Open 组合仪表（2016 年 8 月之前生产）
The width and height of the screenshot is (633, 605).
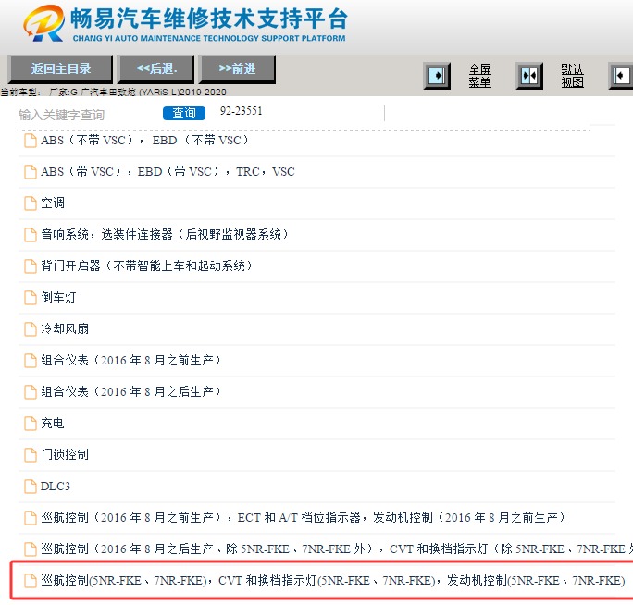pyautogui.click(x=130, y=361)
